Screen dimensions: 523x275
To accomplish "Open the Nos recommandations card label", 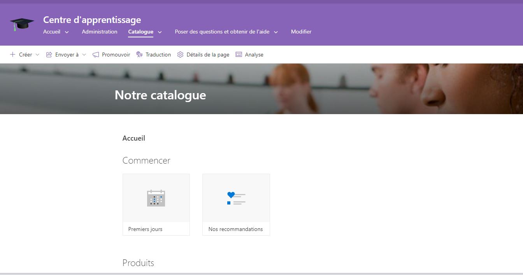I will coord(235,229).
